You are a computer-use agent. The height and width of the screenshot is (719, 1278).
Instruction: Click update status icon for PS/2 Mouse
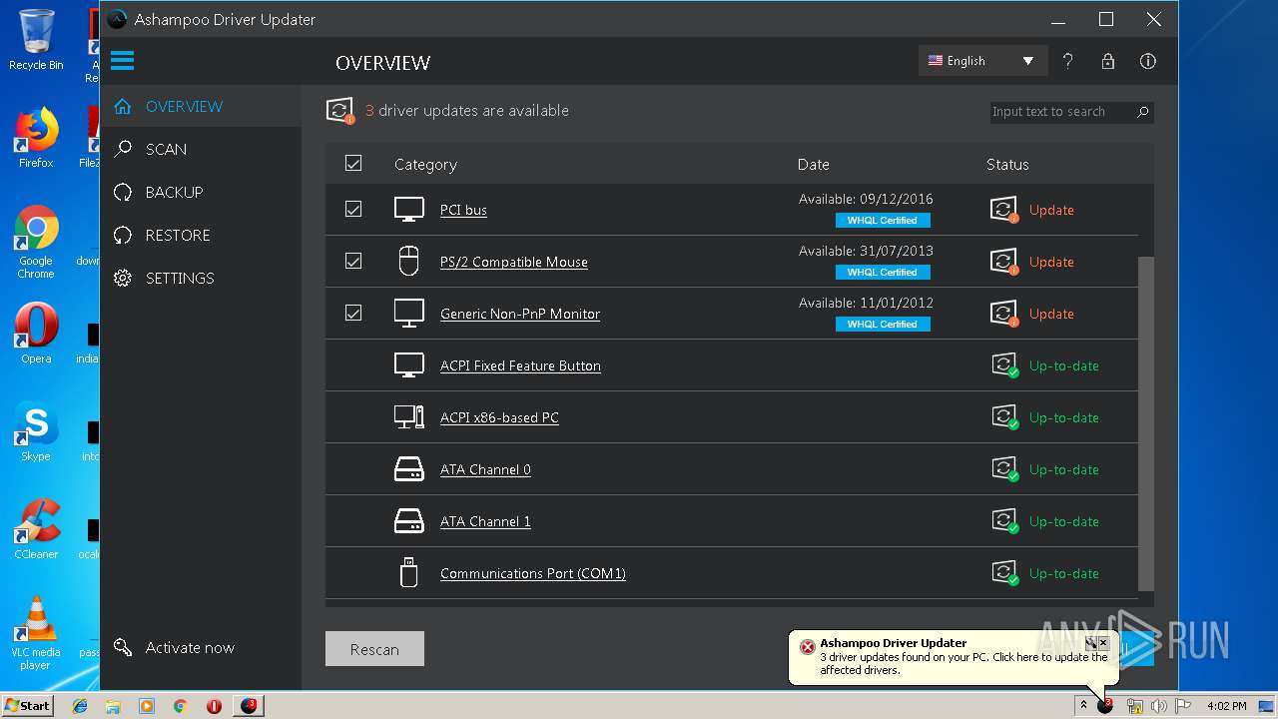(x=1004, y=262)
